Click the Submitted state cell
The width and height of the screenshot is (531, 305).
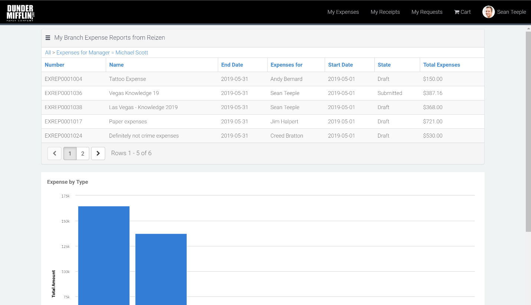(390, 93)
